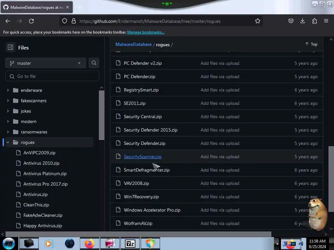Select AnViPC2009.zip in the file tree

coord(39,153)
